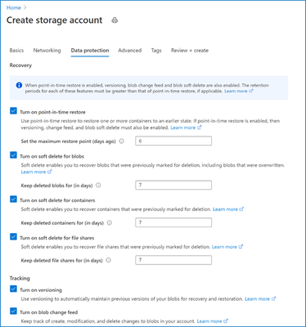
Task: Toggle Turn on blob change feed checkbox
Action: coord(13,311)
